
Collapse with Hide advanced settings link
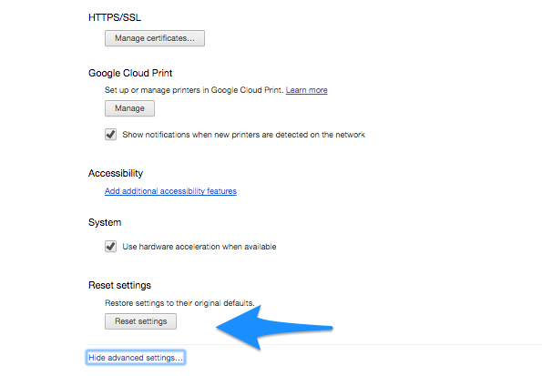click(x=136, y=358)
